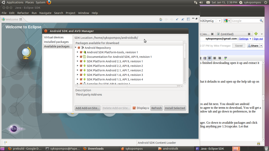Image resolution: width=269 pixels, height=151 pixels.
Task: Uncheck the Android Repository checkbox
Action: tap(79, 48)
